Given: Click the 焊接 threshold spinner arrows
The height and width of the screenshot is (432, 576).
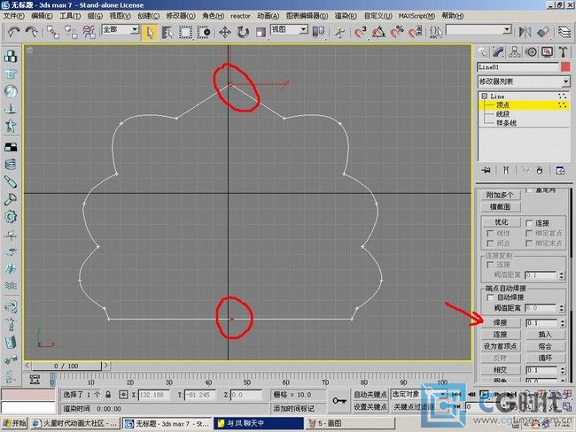Looking at the screenshot, I should [x=563, y=323].
